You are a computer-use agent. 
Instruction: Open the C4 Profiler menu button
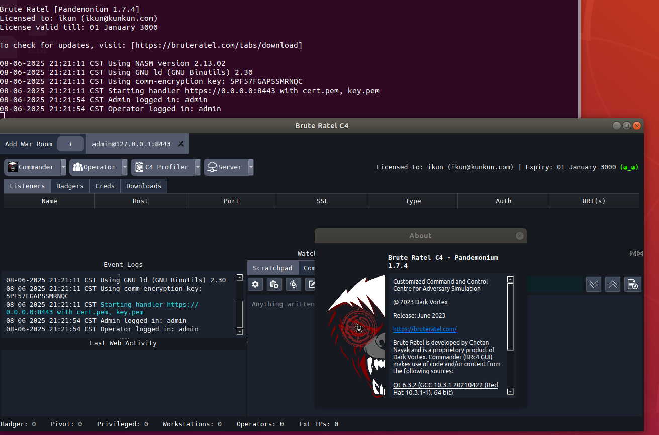(162, 167)
